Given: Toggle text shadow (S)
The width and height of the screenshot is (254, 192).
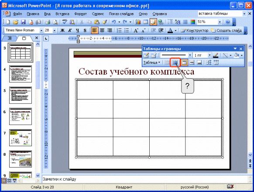Looking at the screenshot, I should click(x=85, y=31).
